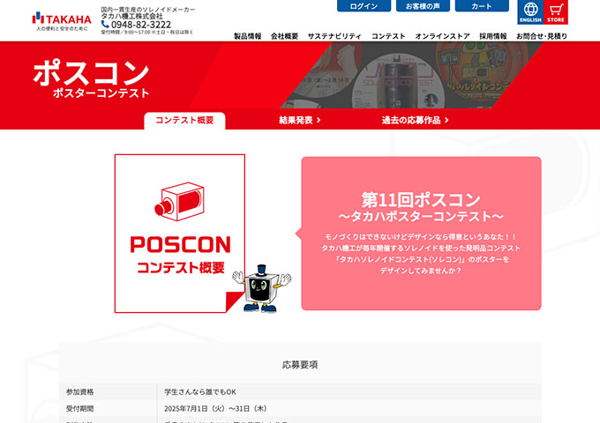
Task: Open the 製品情報 menu
Action: pos(248,36)
